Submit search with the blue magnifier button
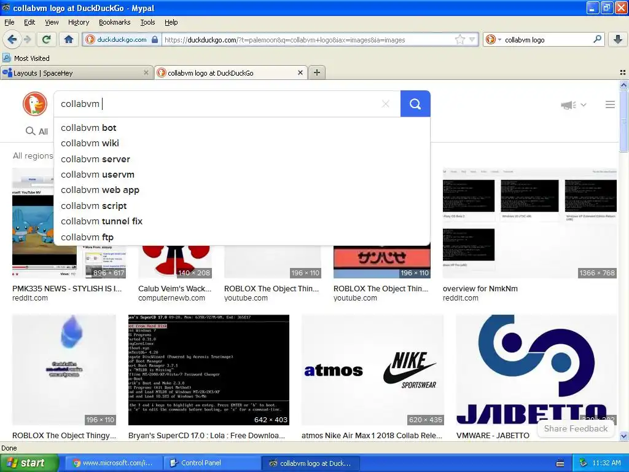Screen dimensions: 629x472 click(415, 104)
